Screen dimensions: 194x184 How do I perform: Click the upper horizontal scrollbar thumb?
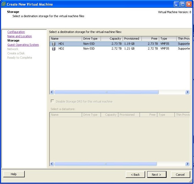[x=106, y=92]
